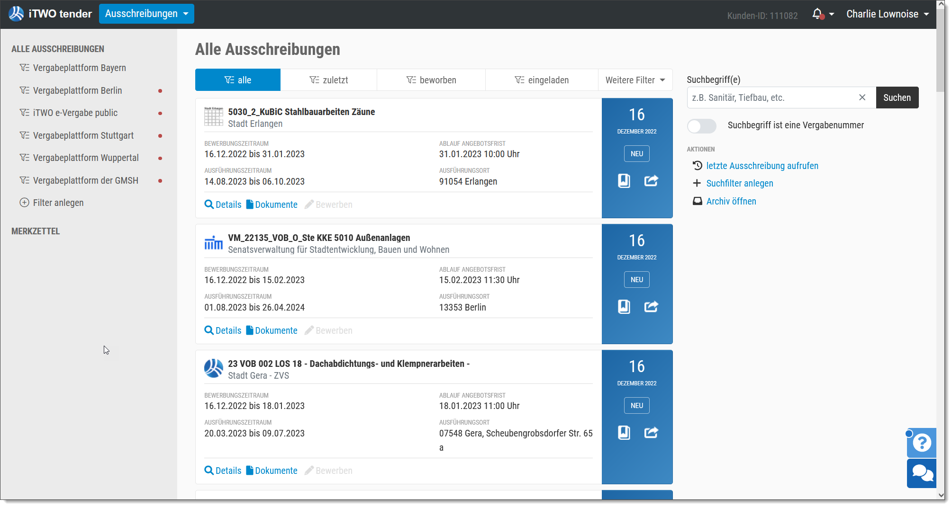
Task: Select the alle filter tab
Action: point(238,80)
